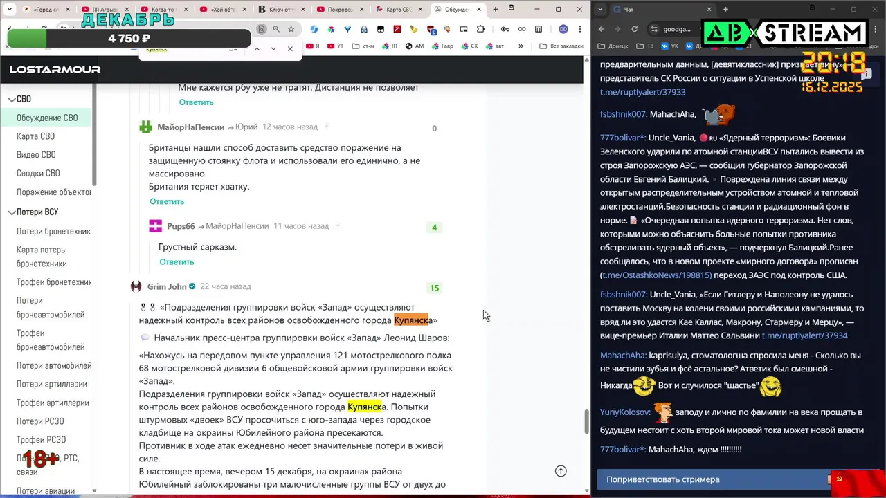Image resolution: width=886 pixels, height=498 pixels.
Task: Open «Карта потерь бронетехники» in the sidebar
Action: click(x=42, y=257)
